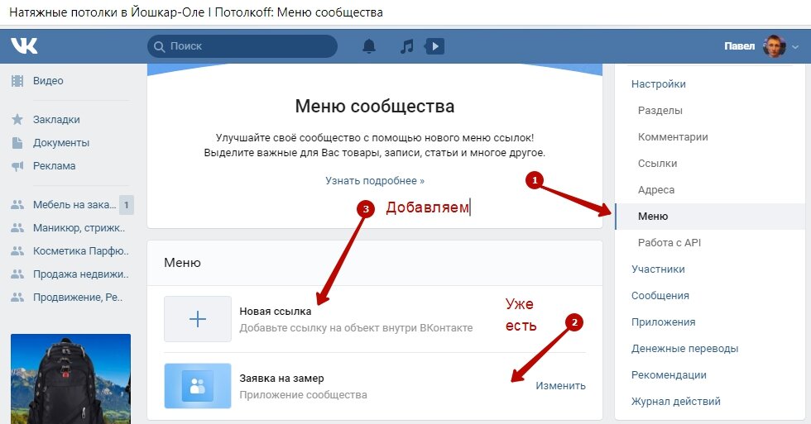Image resolution: width=811 pixels, height=424 pixels.
Task: Click the video play icon in header
Action: (x=434, y=46)
